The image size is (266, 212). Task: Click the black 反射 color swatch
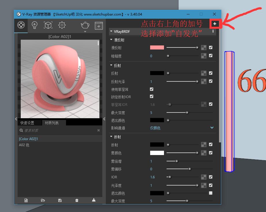tap(157, 73)
